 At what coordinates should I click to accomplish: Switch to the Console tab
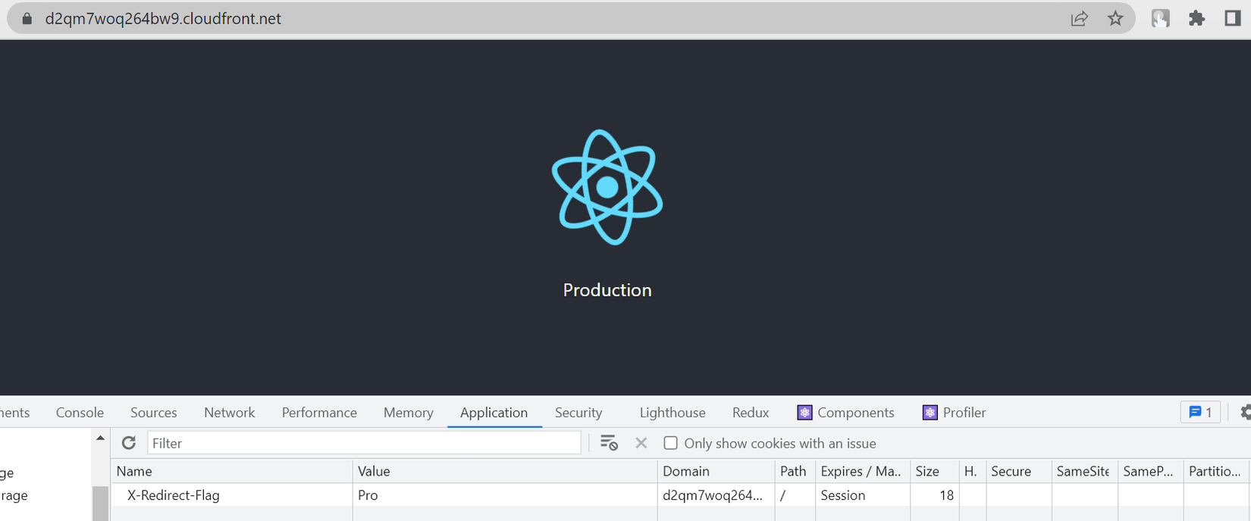[x=80, y=413]
